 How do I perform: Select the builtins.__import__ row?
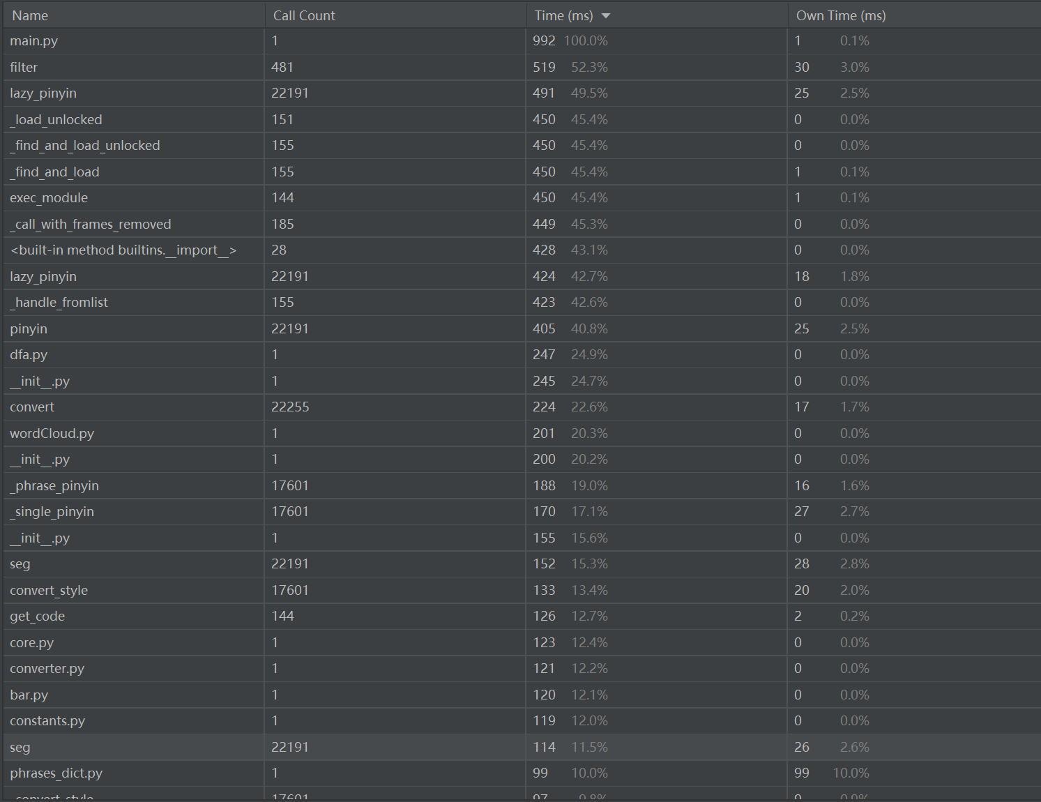pos(522,250)
